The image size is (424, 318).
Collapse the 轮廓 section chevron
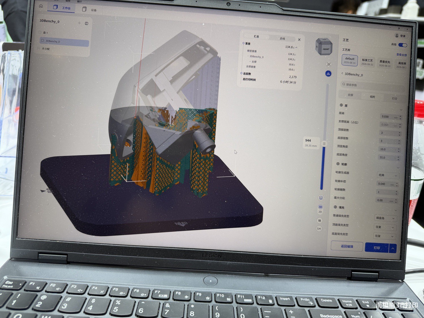tap(398, 168)
